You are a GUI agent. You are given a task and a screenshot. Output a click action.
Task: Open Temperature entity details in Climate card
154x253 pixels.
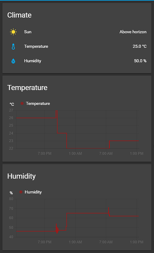77,47
